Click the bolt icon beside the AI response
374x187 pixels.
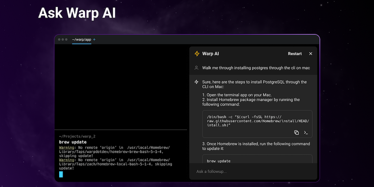click(196, 82)
